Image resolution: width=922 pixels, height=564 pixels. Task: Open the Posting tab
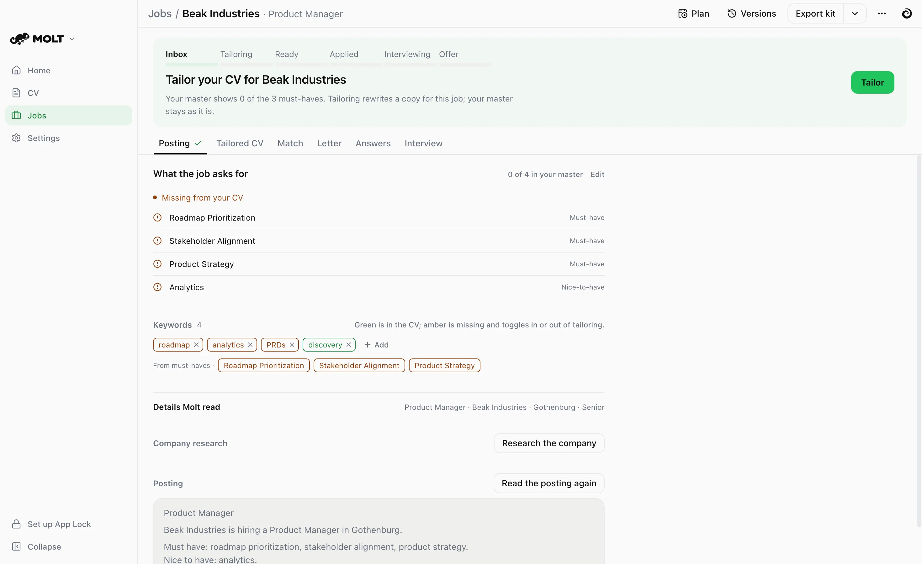[180, 143]
